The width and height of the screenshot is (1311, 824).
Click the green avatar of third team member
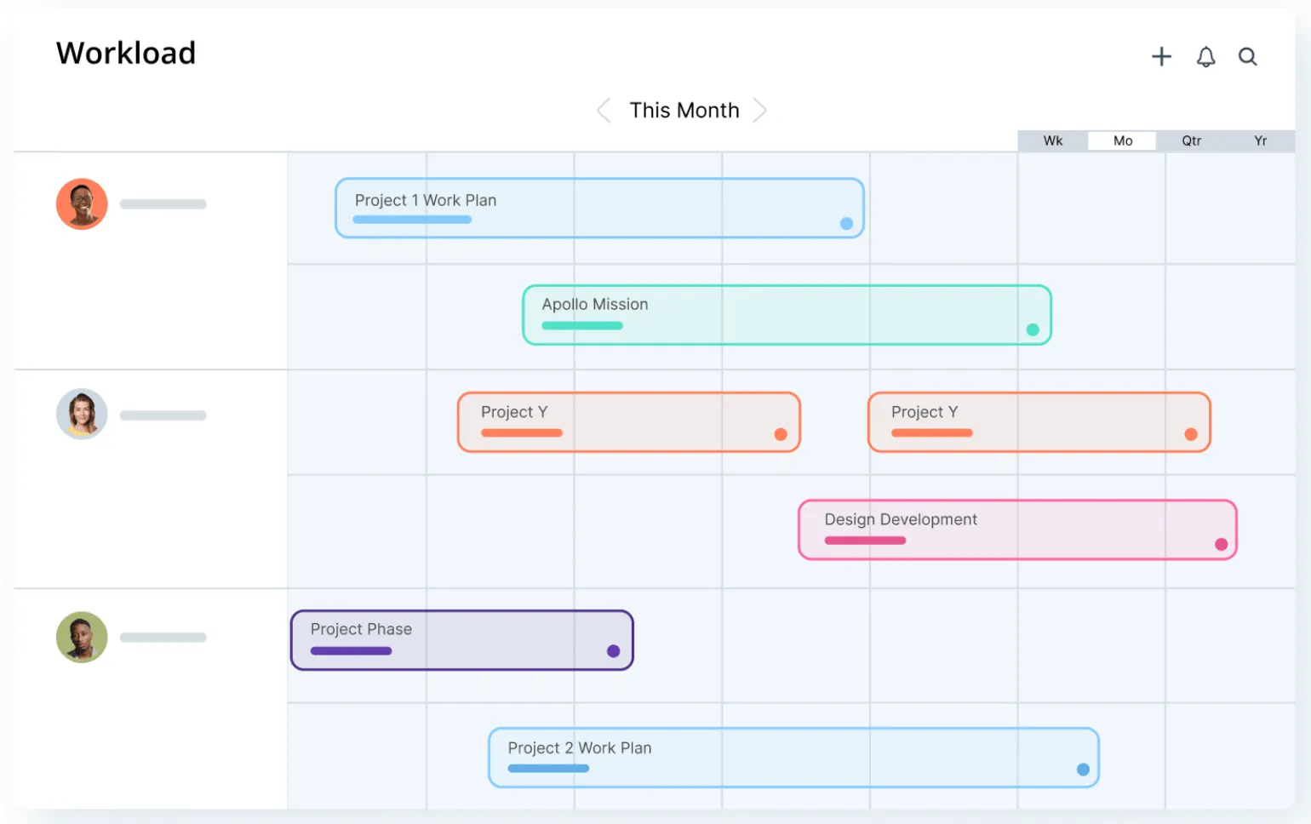tap(82, 637)
